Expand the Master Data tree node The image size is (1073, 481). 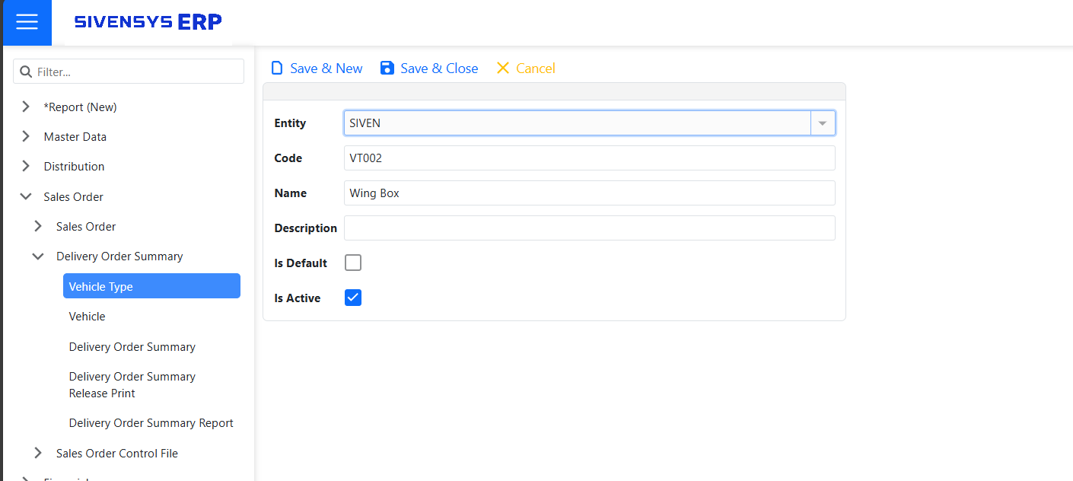(26, 137)
